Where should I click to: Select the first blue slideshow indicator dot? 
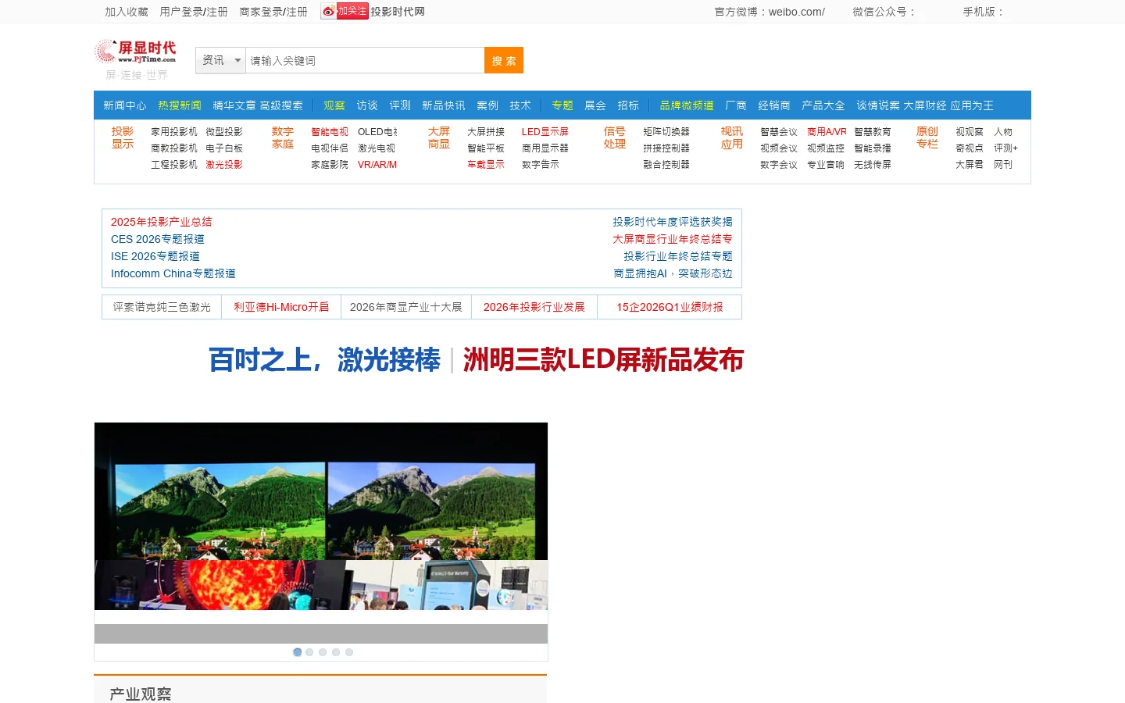click(x=297, y=652)
